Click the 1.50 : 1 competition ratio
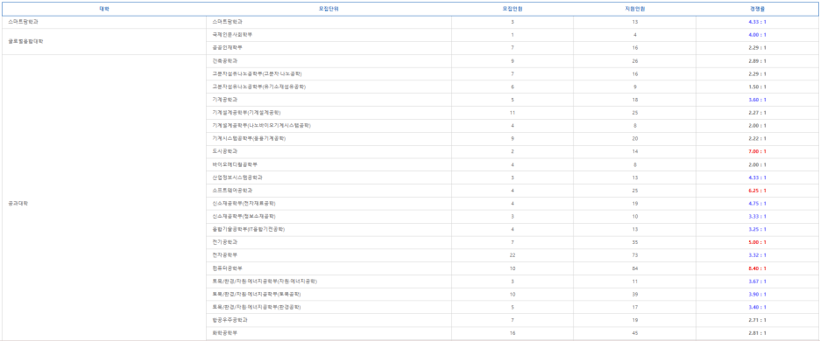Viewport: 820px width, 341px height. point(757,87)
